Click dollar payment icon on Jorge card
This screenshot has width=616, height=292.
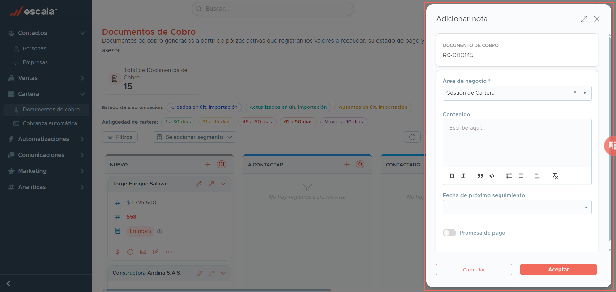point(117,252)
